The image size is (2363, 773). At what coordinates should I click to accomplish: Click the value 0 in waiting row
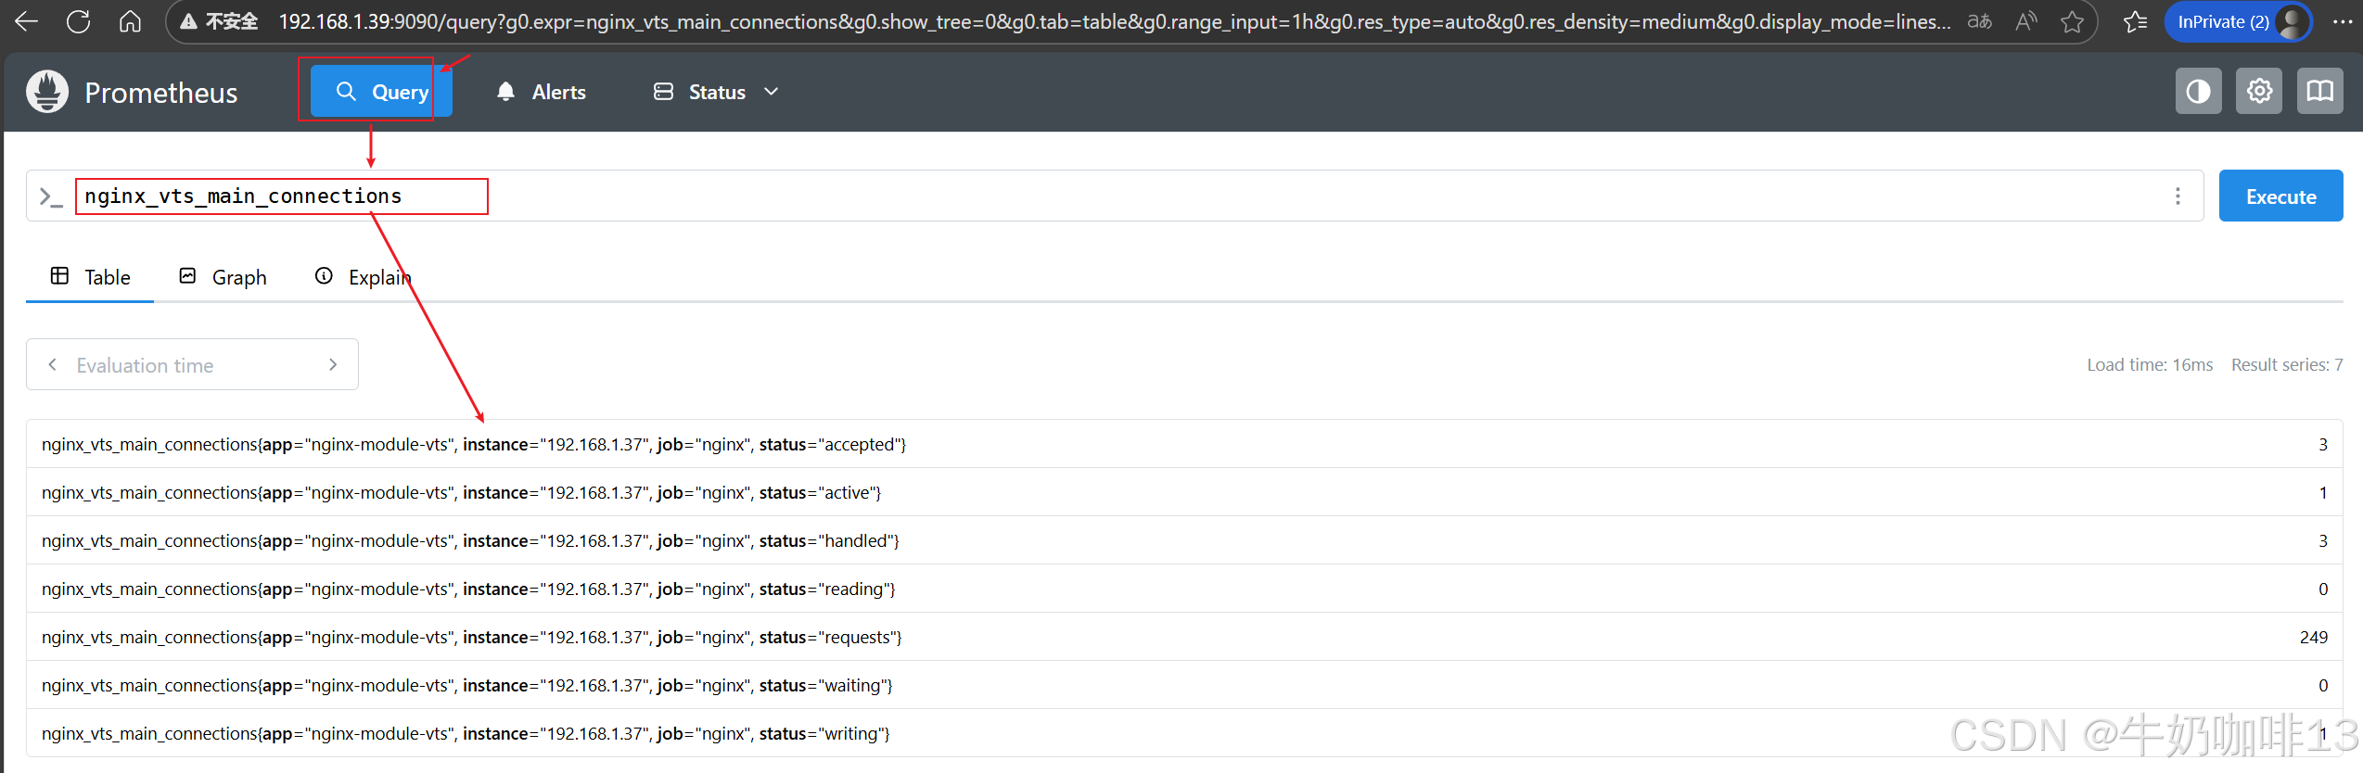2323,685
